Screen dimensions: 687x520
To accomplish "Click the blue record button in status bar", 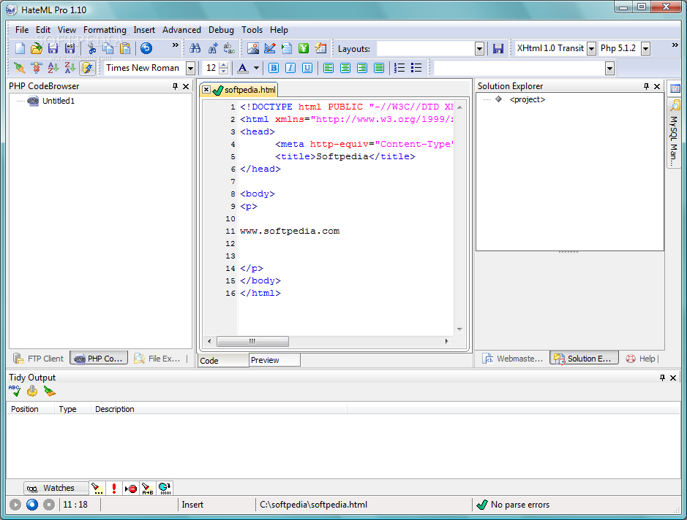I will [x=32, y=505].
